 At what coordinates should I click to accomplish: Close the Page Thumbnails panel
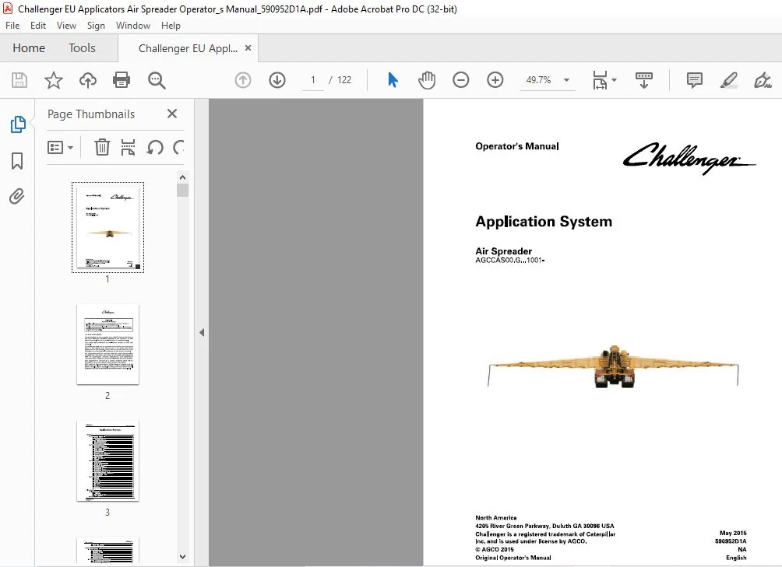click(172, 114)
